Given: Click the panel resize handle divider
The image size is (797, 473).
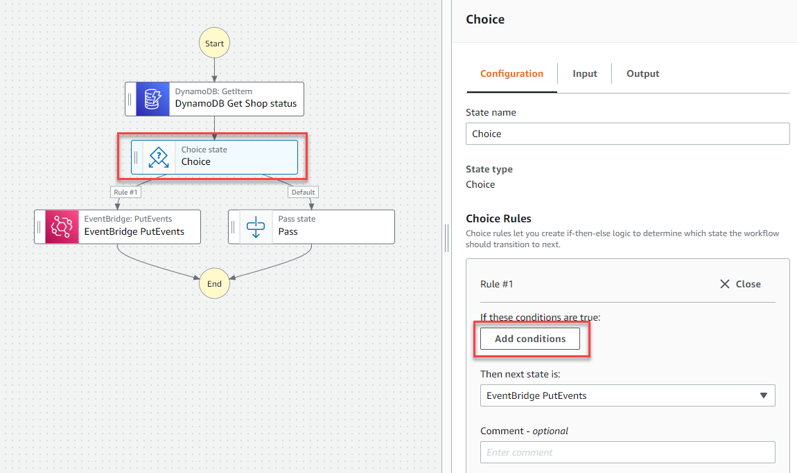Looking at the screenshot, I should coord(447,238).
